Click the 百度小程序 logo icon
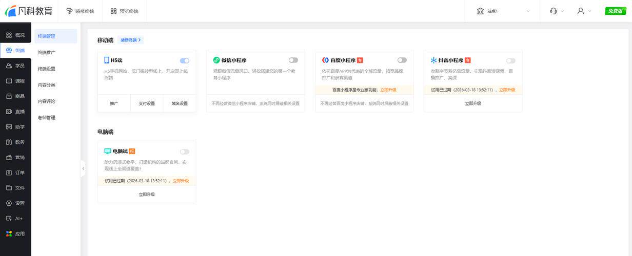This screenshot has width=632, height=256. tap(325, 60)
